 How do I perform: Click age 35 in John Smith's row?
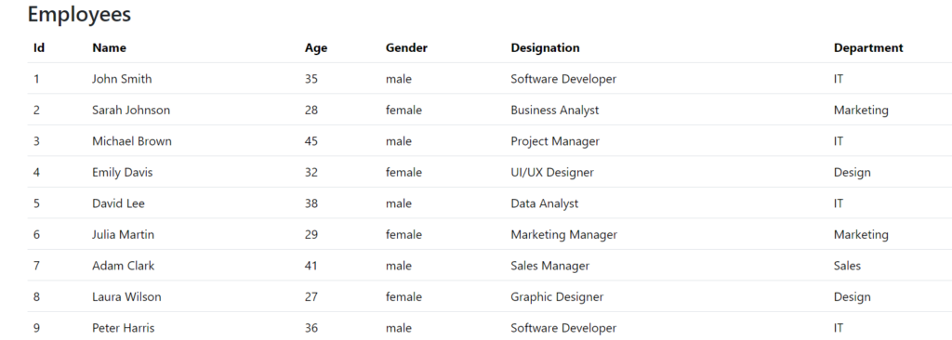pos(311,79)
